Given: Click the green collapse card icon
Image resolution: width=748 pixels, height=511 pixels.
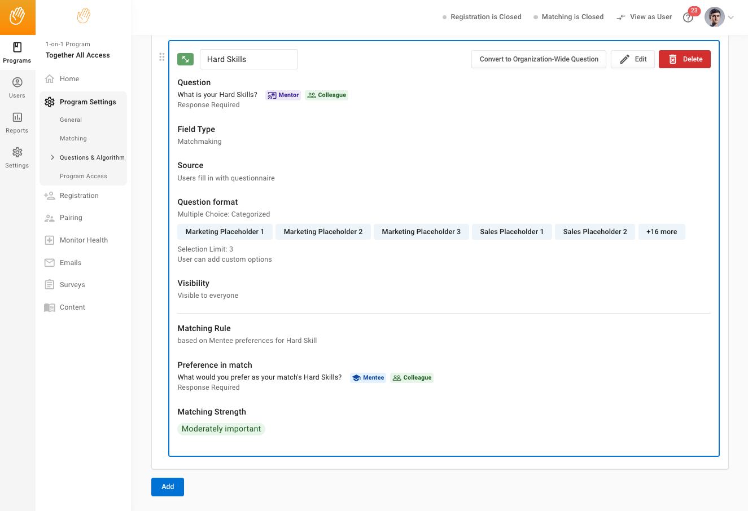Looking at the screenshot, I should coord(185,59).
